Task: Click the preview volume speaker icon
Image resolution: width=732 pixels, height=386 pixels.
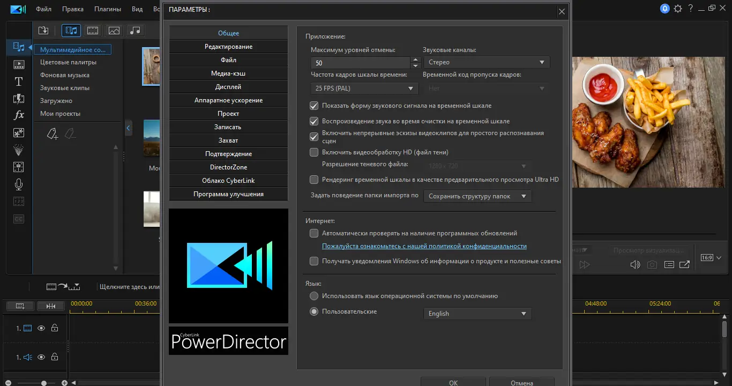Action: pyautogui.click(x=636, y=264)
